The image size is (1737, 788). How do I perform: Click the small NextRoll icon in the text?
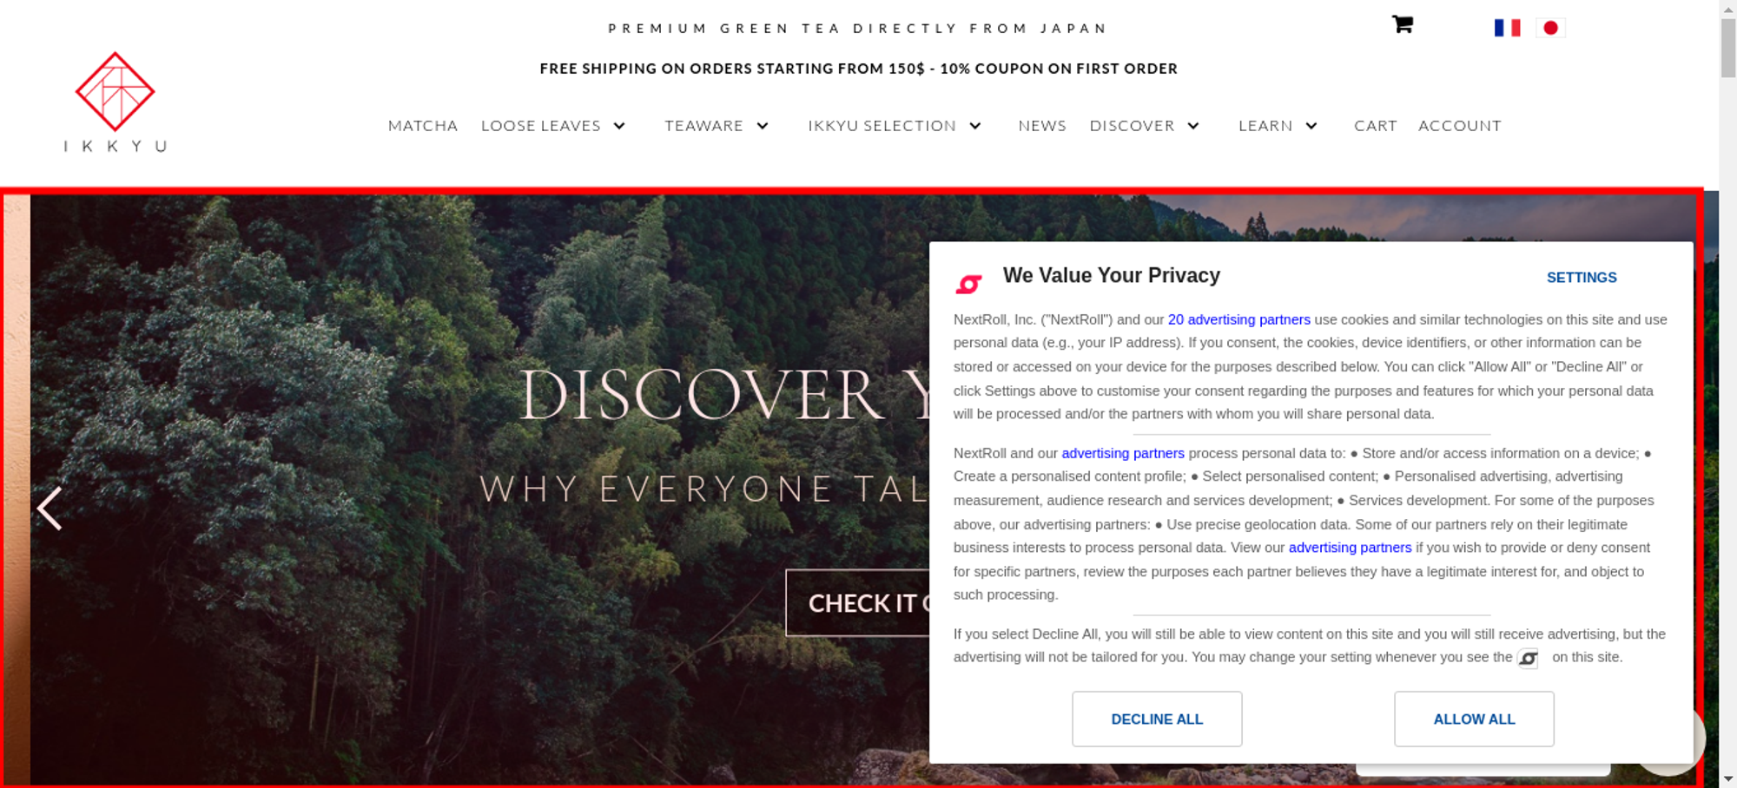1528,658
